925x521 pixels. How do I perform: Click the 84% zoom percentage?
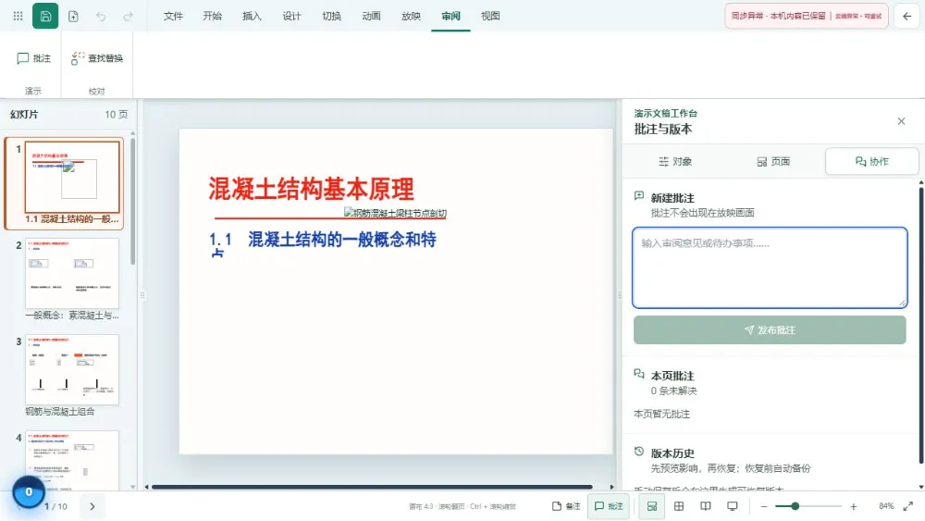click(x=886, y=506)
